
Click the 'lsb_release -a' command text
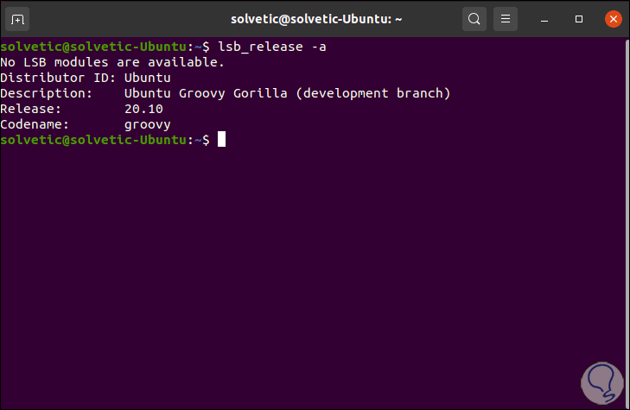click(272, 47)
